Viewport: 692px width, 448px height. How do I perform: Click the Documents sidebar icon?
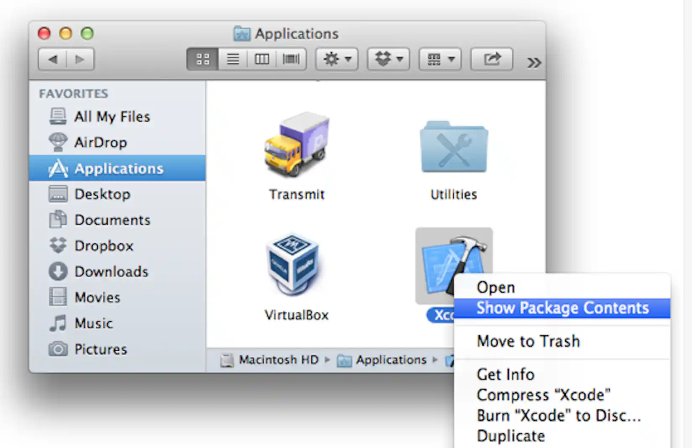[58, 219]
